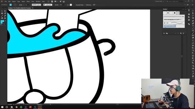Click the Opacity label link
195x109 pixels.
point(57,5)
